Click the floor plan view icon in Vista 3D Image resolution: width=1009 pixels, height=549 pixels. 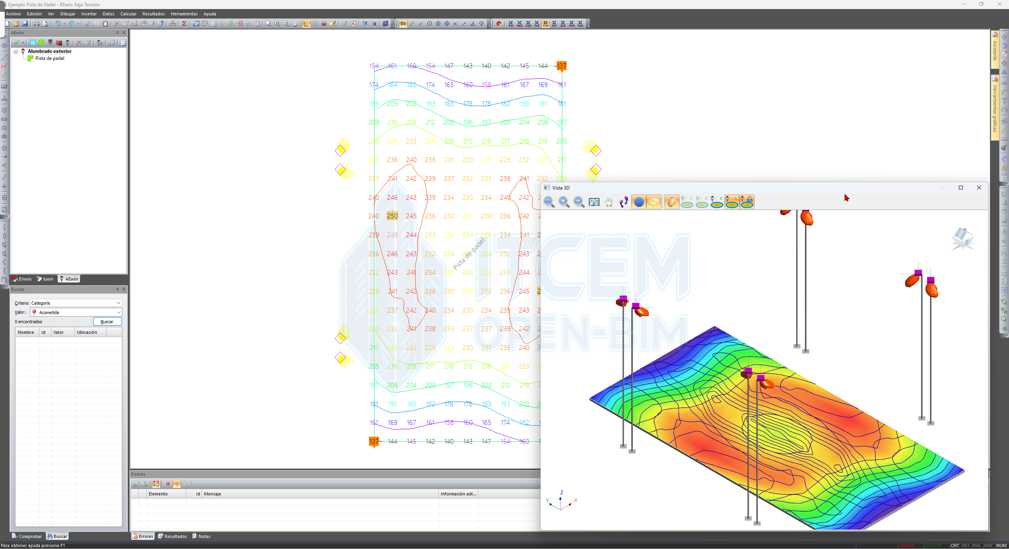point(594,202)
